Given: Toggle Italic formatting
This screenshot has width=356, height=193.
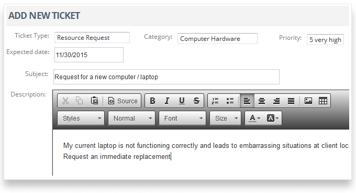Looking at the screenshot, I should coord(167,101).
